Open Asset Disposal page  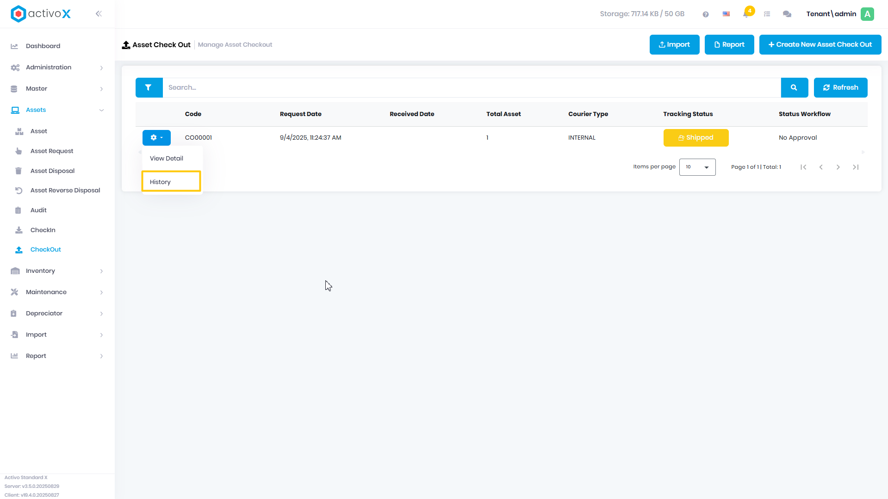[x=52, y=171]
